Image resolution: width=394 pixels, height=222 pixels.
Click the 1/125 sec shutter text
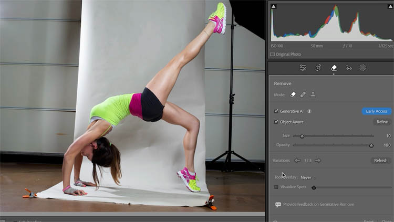(386, 46)
